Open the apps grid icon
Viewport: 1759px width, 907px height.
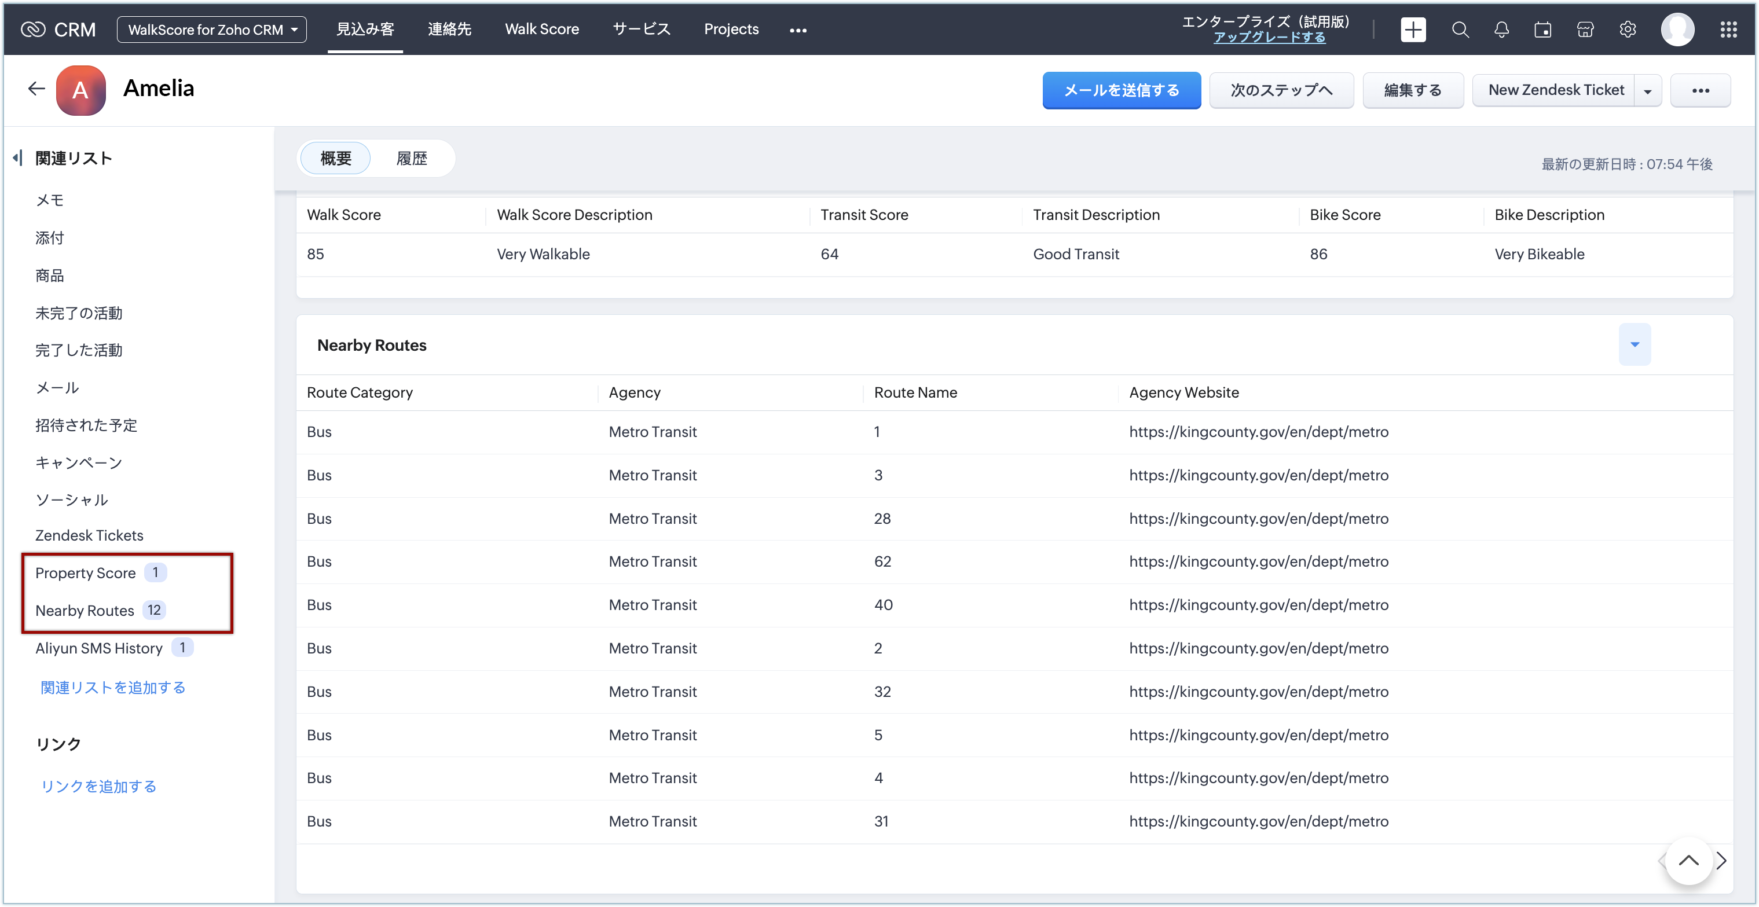pyautogui.click(x=1728, y=30)
